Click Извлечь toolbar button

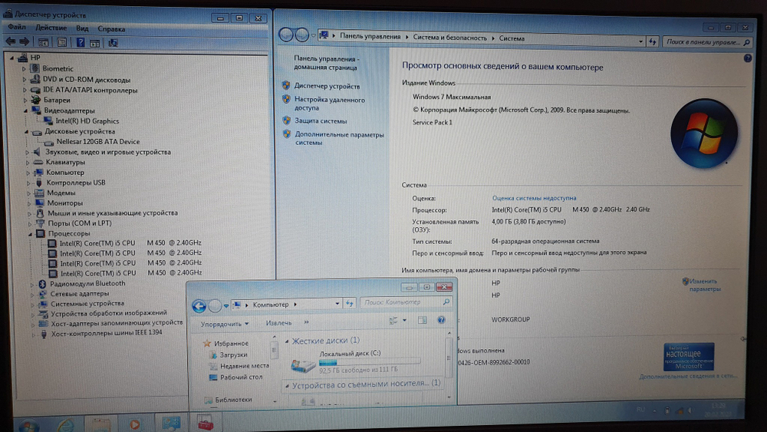coord(278,323)
